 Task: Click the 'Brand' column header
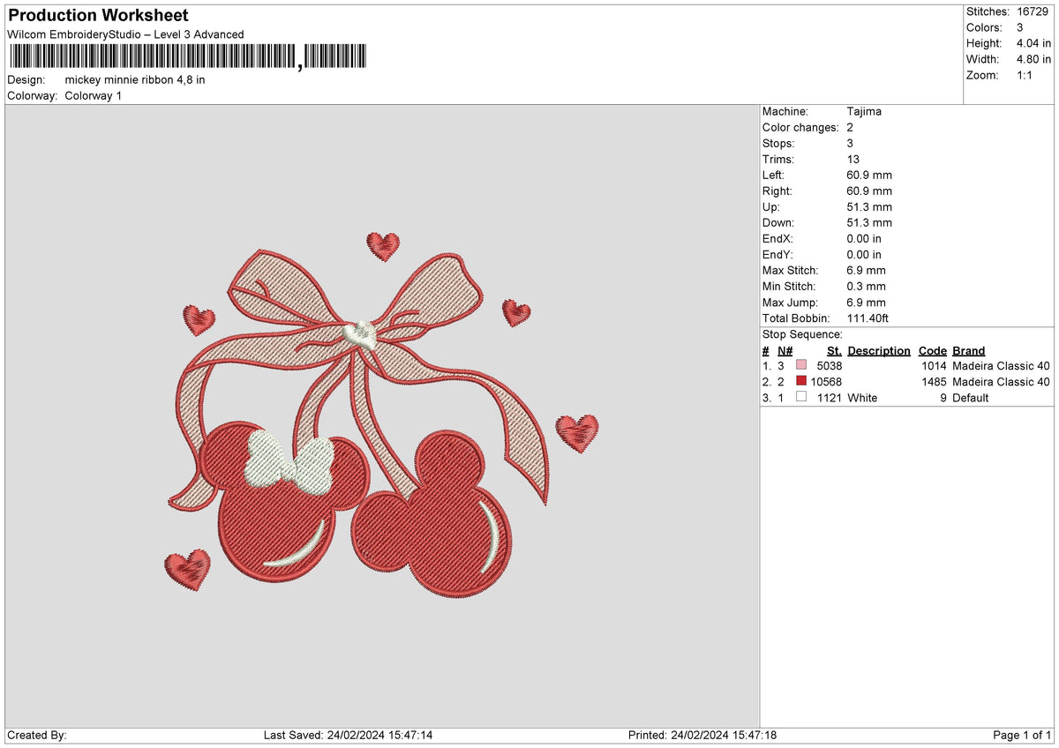969,350
